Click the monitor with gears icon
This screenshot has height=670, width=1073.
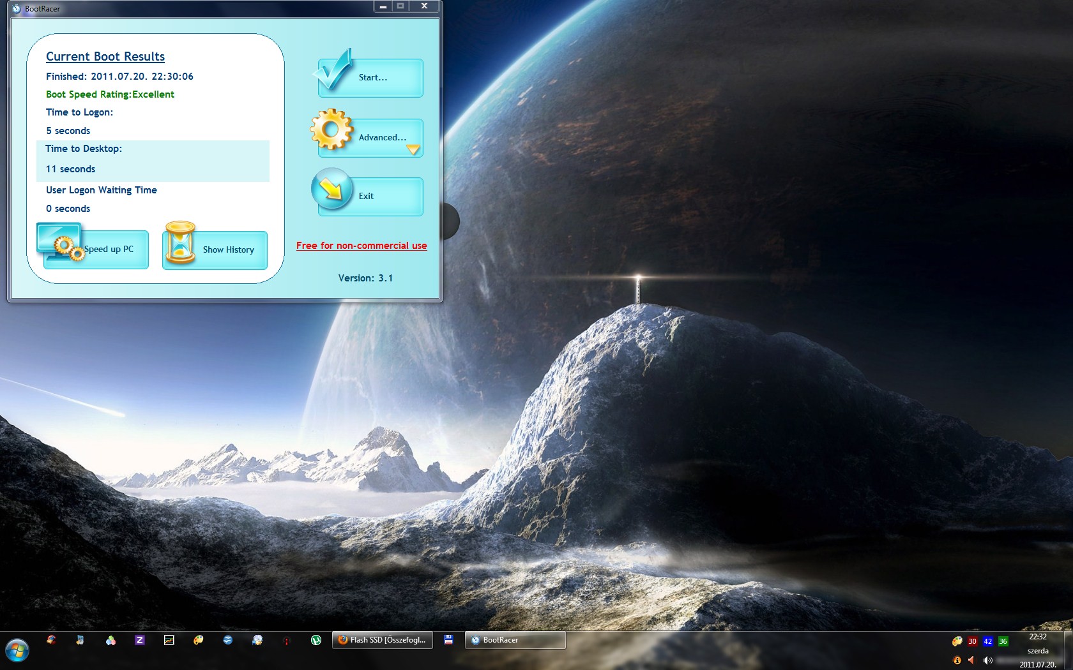[60, 241]
